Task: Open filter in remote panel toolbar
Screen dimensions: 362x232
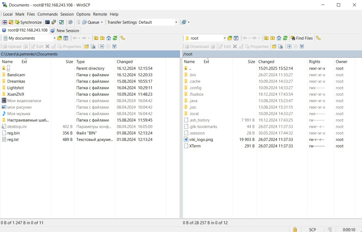Action: coord(236,38)
